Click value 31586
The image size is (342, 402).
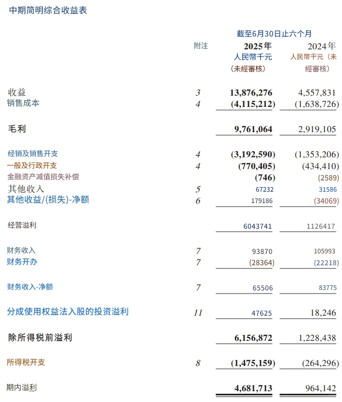tap(328, 190)
